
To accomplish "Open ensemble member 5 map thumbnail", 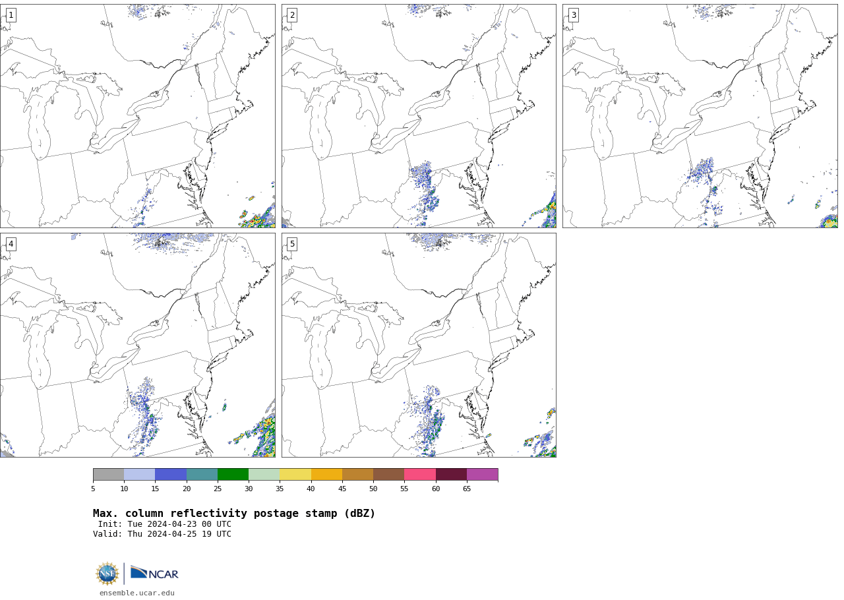I will pyautogui.click(x=419, y=345).
